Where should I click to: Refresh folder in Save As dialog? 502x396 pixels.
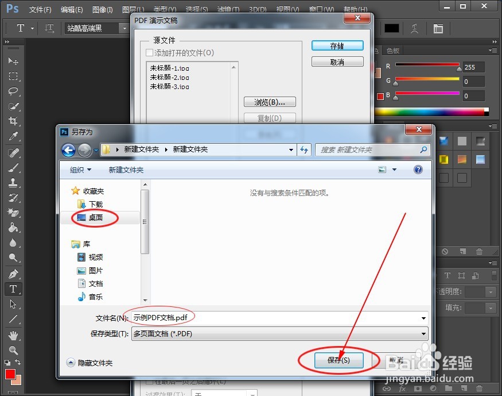click(x=304, y=150)
